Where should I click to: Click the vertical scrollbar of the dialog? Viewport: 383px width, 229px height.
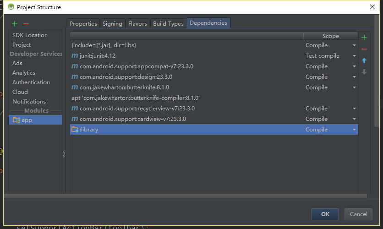[377, 71]
